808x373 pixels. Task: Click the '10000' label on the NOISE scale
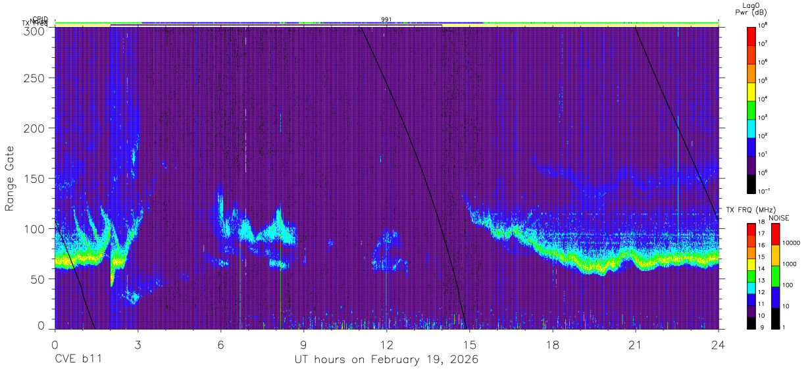(790, 244)
